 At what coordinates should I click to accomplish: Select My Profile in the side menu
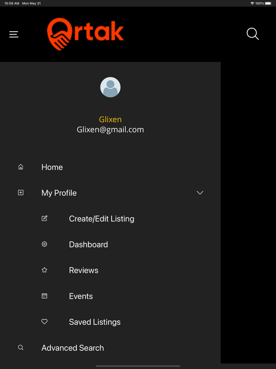[x=59, y=193]
